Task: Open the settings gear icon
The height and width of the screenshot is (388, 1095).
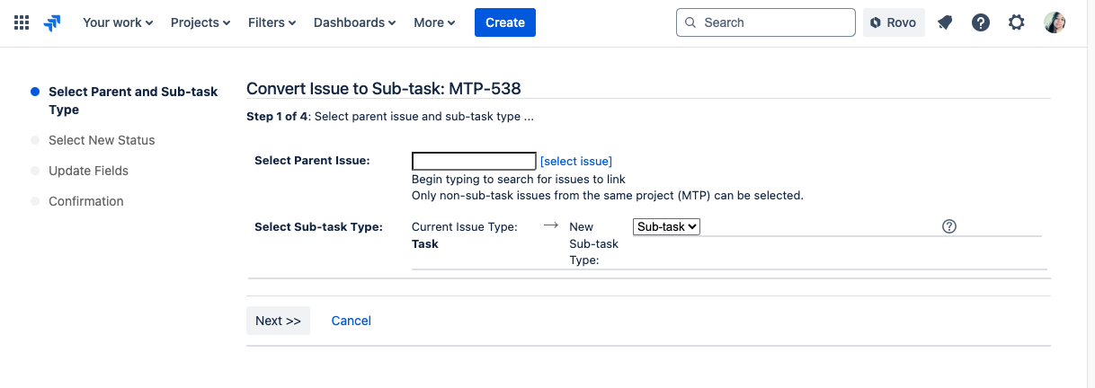Action: click(x=1017, y=22)
